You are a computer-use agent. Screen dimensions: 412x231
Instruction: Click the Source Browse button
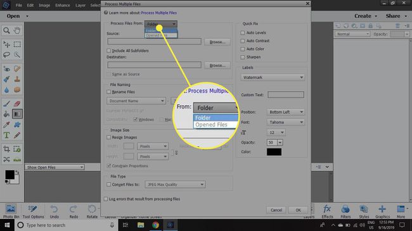click(x=217, y=42)
